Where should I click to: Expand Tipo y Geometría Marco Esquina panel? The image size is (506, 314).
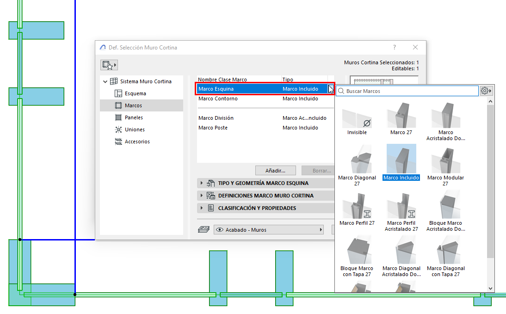[x=265, y=183]
